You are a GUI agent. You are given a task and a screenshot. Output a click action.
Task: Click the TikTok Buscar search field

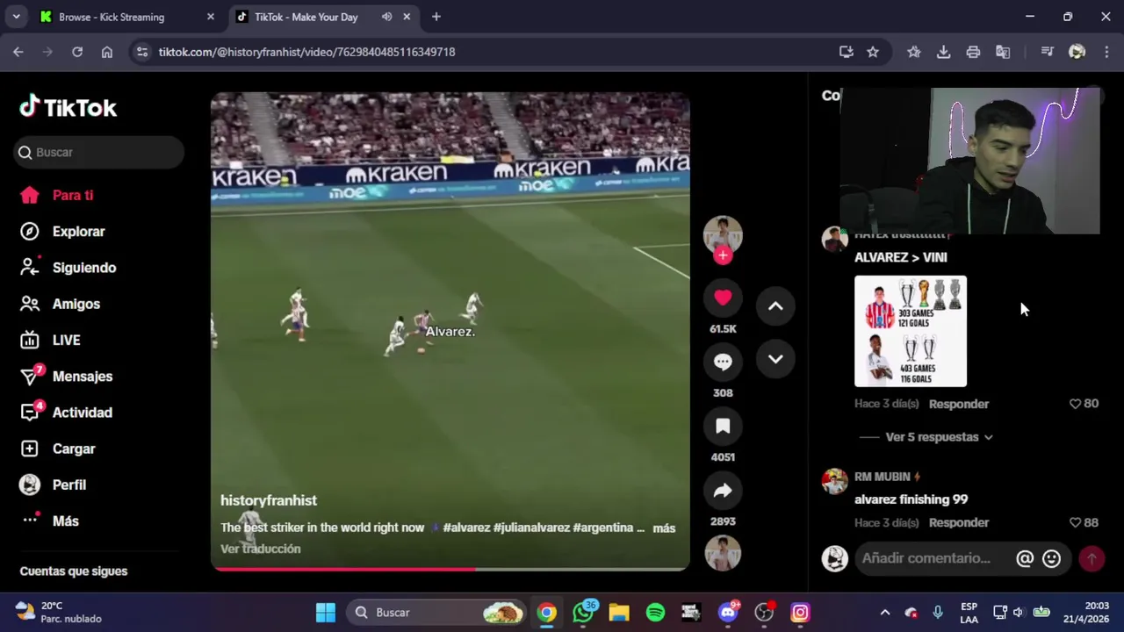99,152
